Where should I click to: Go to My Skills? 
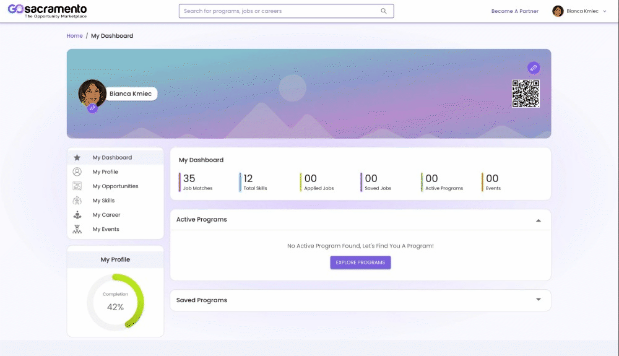115,201
